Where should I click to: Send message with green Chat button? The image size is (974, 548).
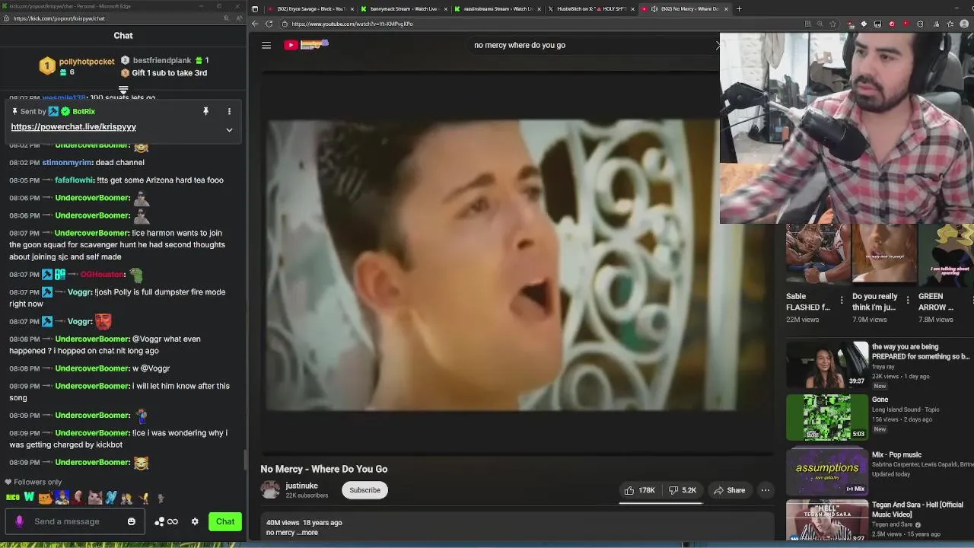pos(225,521)
